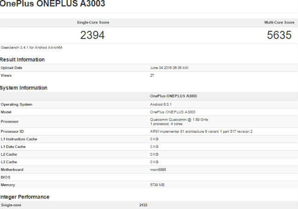Select the Android 6.0.1 value

(x=161, y=104)
